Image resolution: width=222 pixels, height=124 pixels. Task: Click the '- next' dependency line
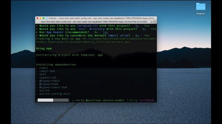point(41,74)
